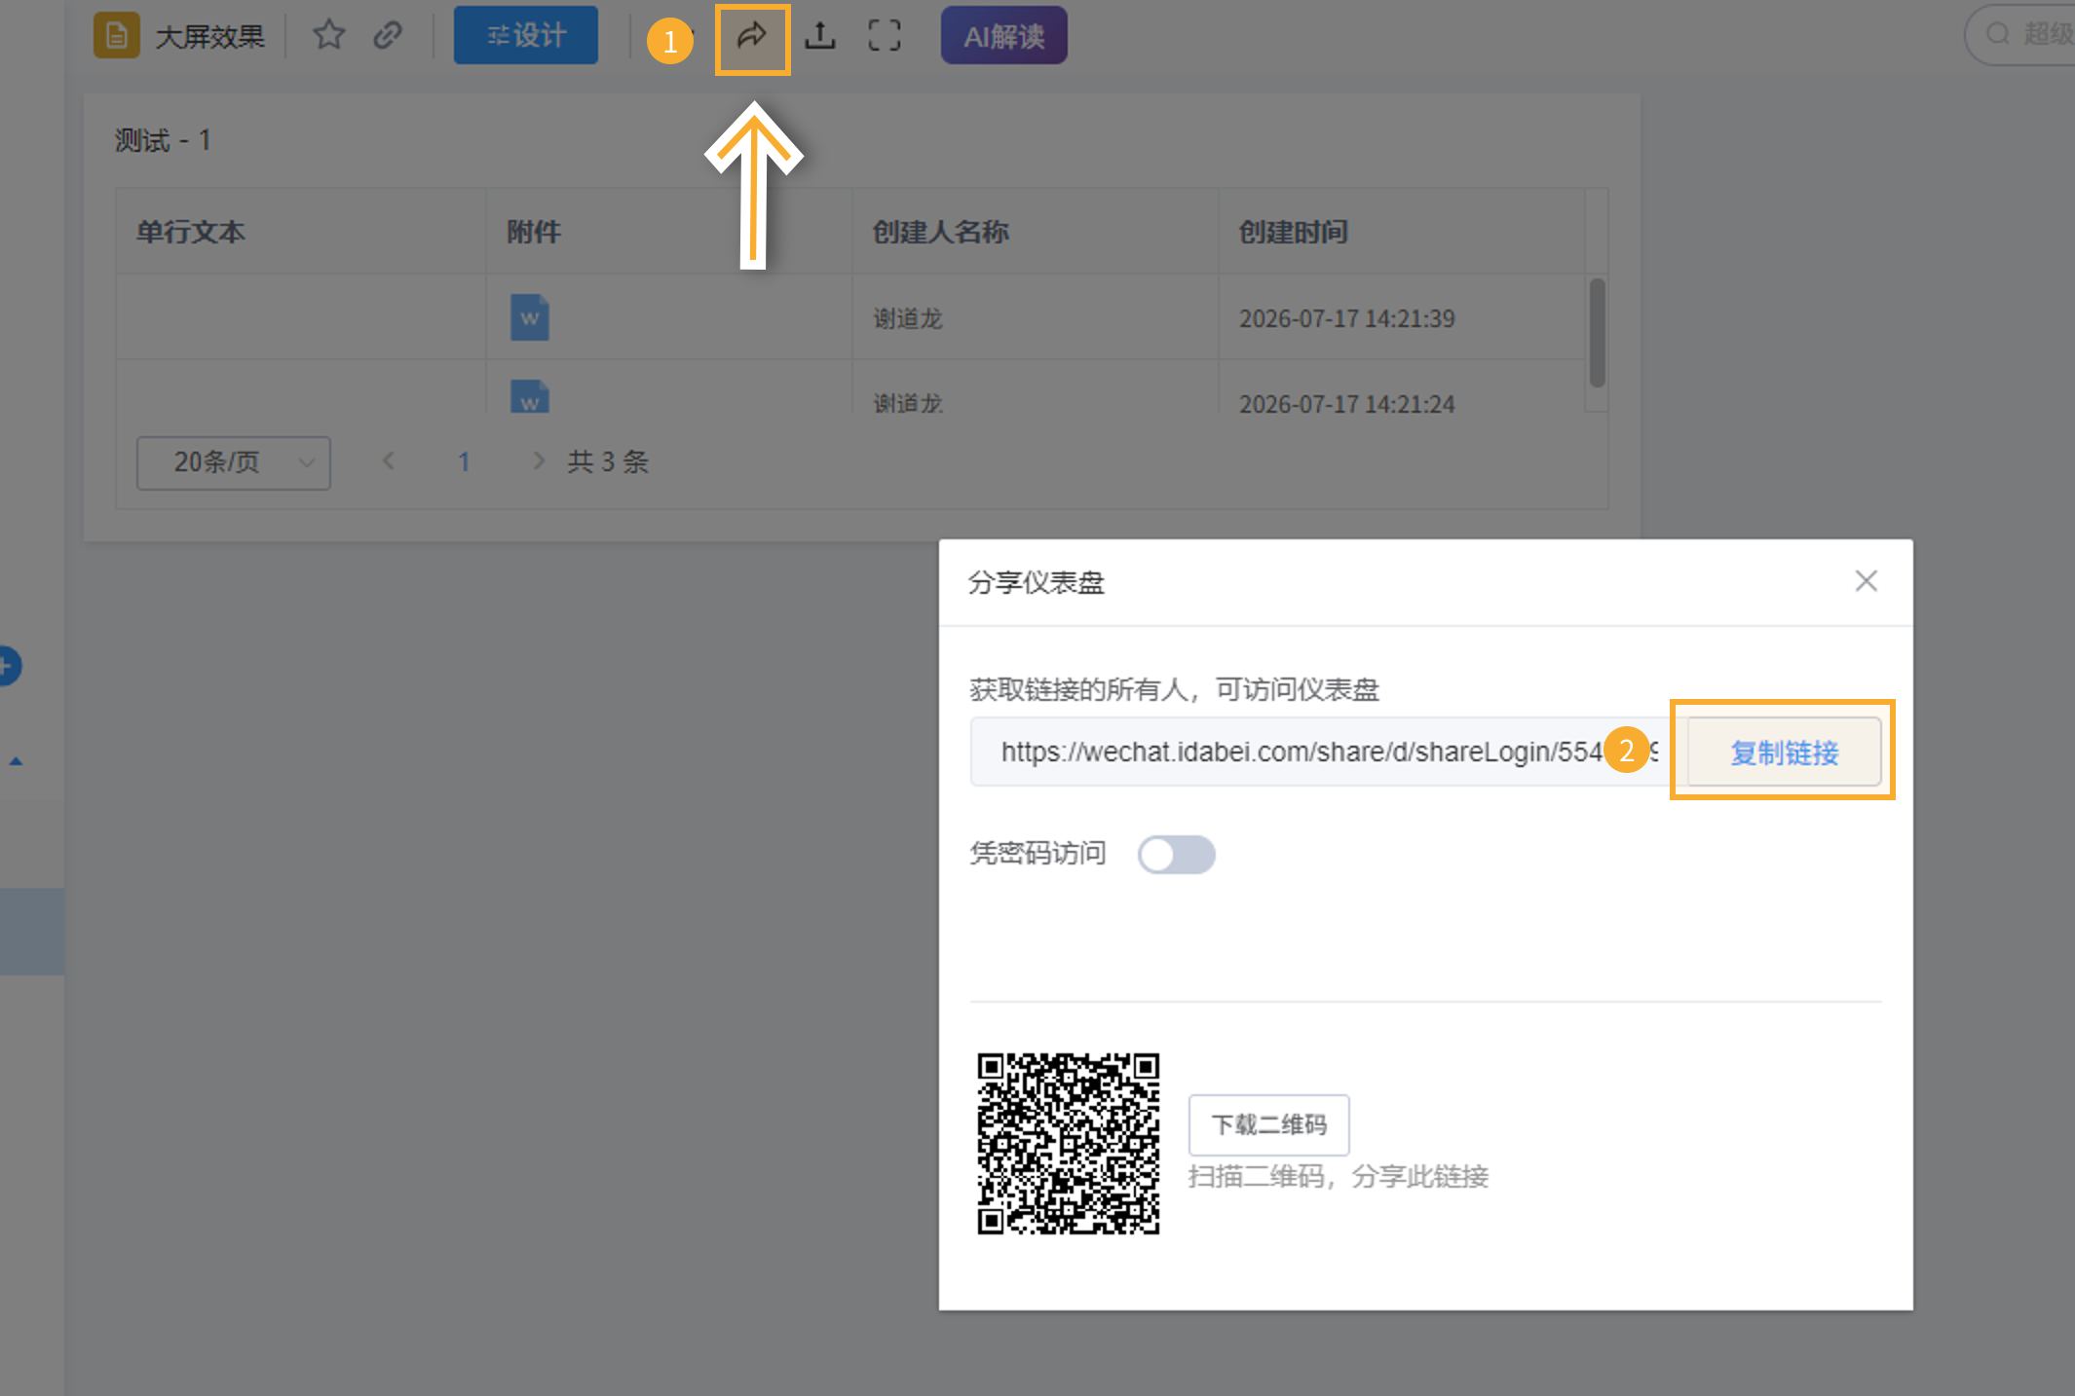The height and width of the screenshot is (1396, 2075).
Task: Click the 复制链接 button
Action: pyautogui.click(x=1784, y=752)
